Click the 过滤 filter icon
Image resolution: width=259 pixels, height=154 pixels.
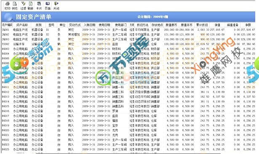23,6
